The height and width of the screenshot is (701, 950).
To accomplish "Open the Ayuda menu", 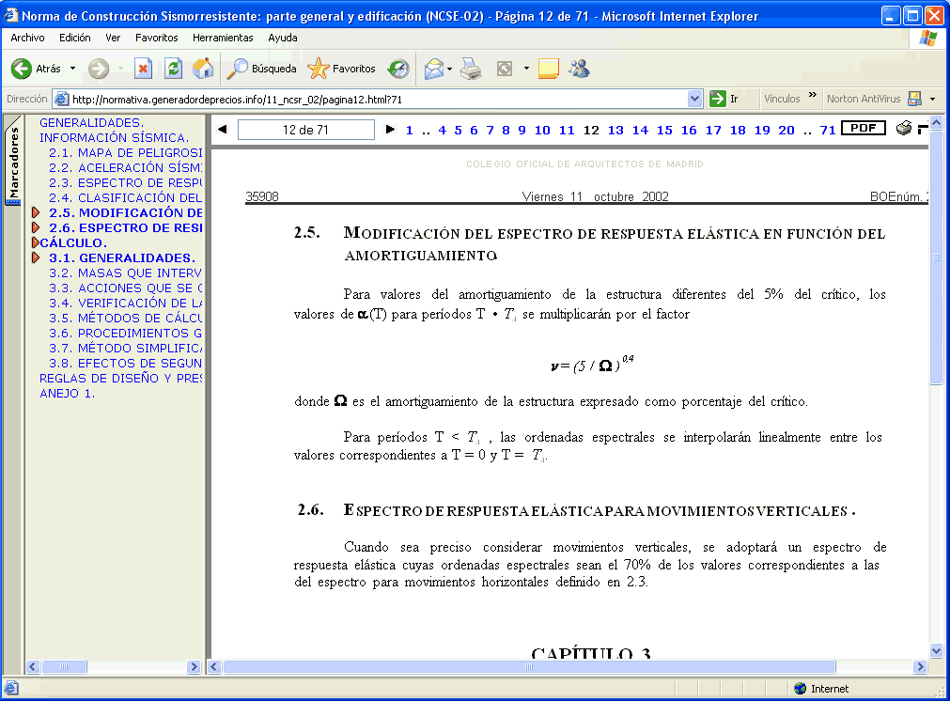I will pyautogui.click(x=282, y=38).
